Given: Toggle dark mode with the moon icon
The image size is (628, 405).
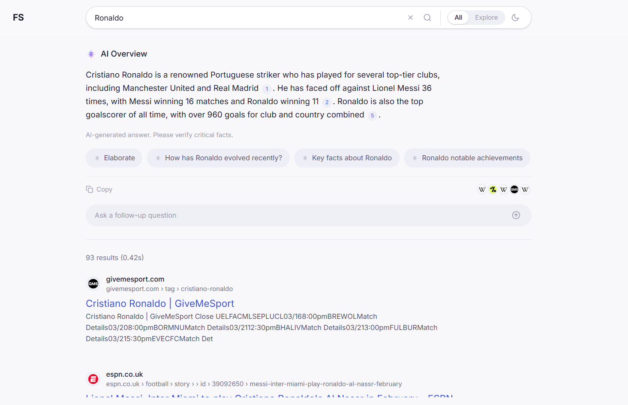Looking at the screenshot, I should click(515, 18).
